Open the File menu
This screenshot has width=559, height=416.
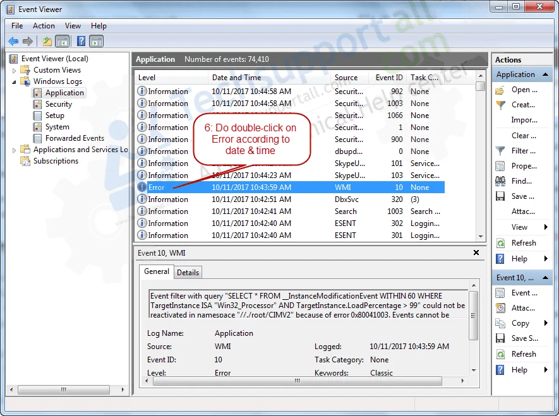coord(17,26)
